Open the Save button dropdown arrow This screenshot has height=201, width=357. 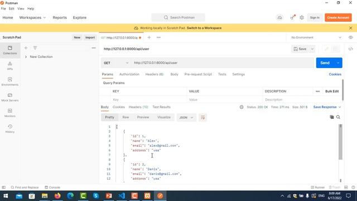(x=312, y=49)
